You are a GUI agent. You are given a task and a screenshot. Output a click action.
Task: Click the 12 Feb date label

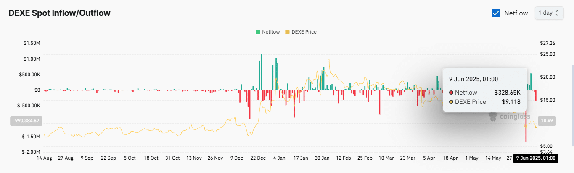pos(344,158)
